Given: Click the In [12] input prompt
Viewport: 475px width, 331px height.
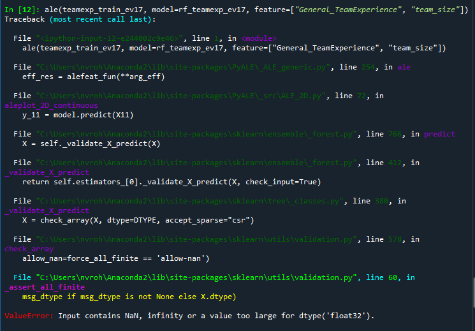Looking at the screenshot, I should (22, 10).
